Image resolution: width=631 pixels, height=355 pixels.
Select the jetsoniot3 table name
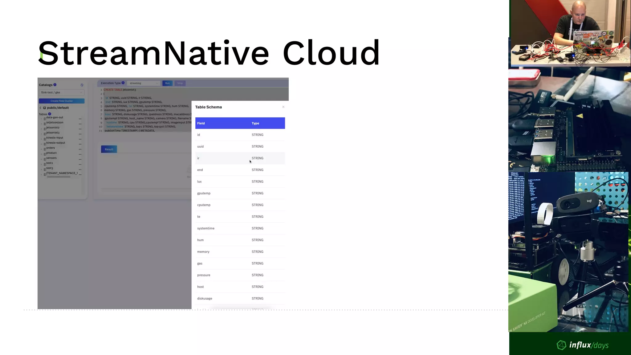[x=53, y=133]
